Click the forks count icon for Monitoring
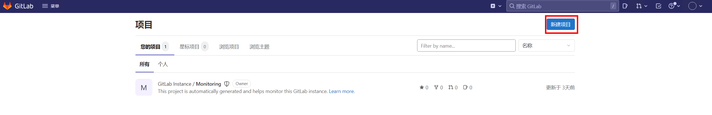Screen dimensions: 712x115 coord(436,87)
